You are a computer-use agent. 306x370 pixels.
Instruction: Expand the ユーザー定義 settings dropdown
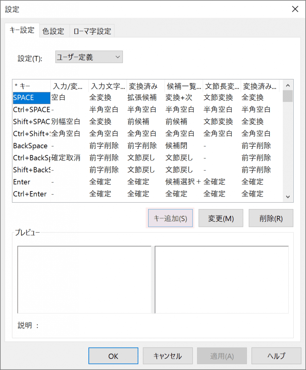tap(89, 57)
